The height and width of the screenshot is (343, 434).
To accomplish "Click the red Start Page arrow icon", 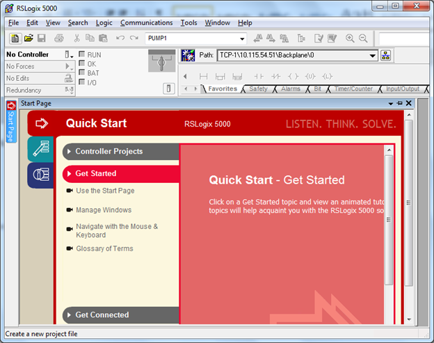I will click(41, 123).
